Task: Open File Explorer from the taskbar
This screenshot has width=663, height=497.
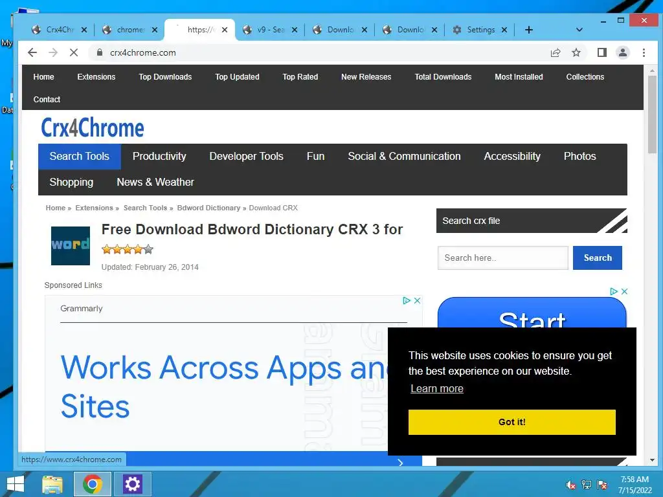Action: coord(52,484)
